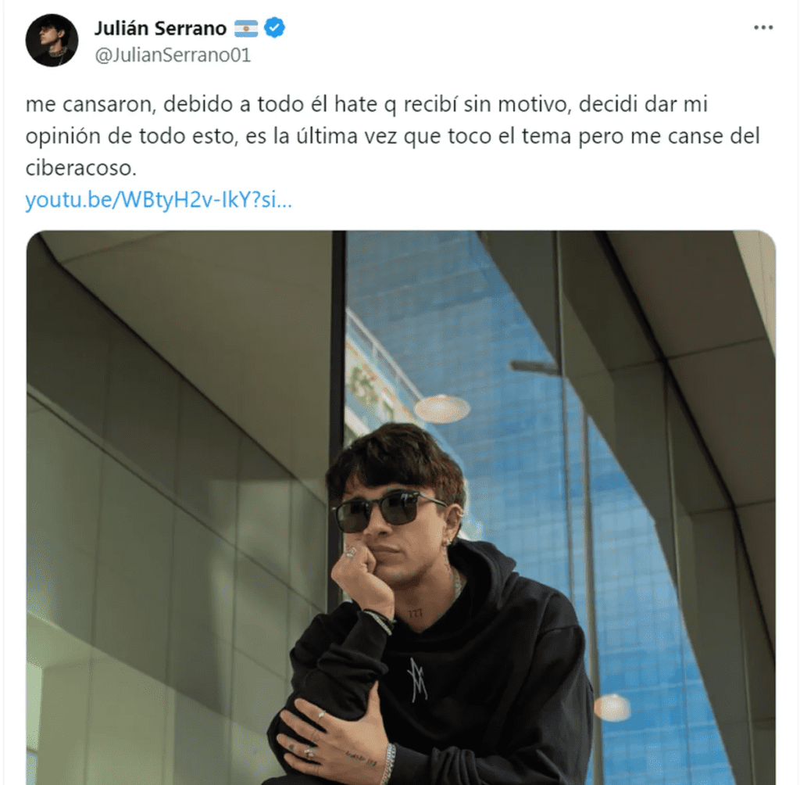
Task: Click the round ceiling lamp in photo
Action: [442, 409]
